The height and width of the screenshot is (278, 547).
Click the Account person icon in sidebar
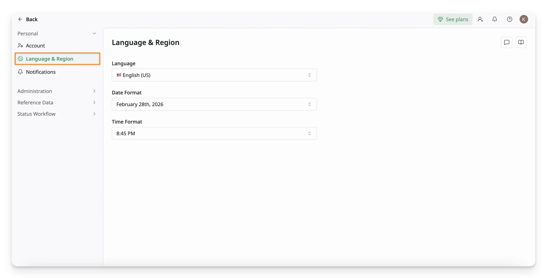[20, 45]
